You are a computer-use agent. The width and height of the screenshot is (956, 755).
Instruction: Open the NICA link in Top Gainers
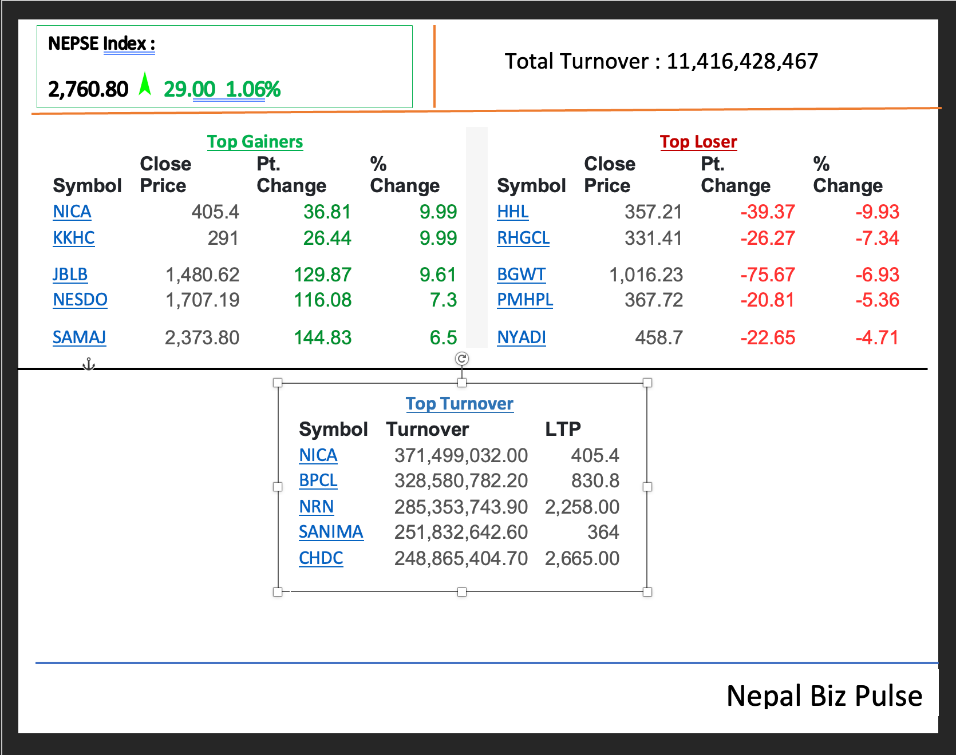(72, 212)
